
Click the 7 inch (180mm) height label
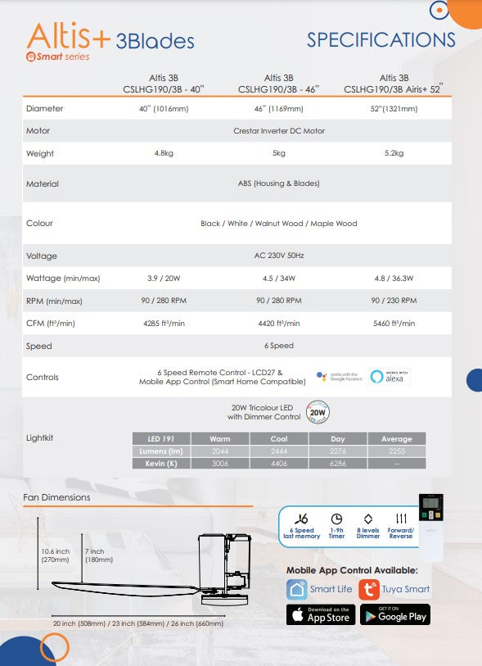pyautogui.click(x=99, y=555)
